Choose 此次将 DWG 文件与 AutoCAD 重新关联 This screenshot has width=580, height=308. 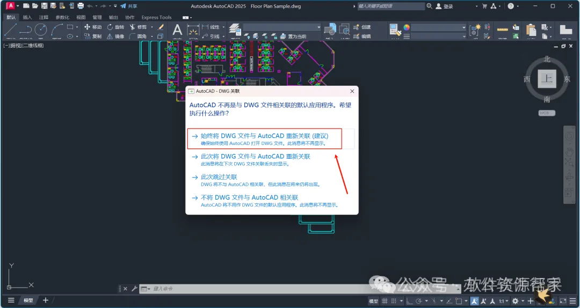coord(271,160)
